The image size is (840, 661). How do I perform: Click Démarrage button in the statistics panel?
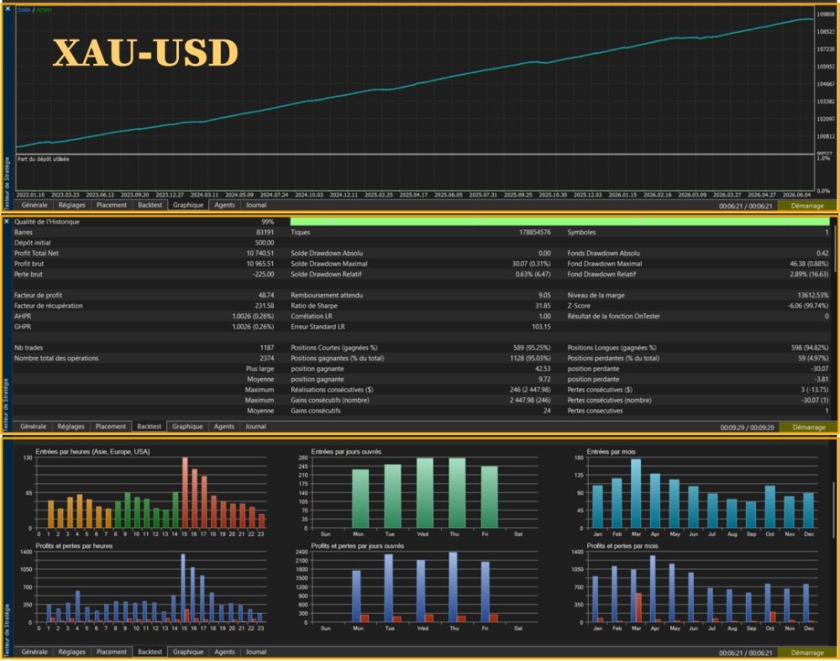pyautogui.click(x=808, y=428)
